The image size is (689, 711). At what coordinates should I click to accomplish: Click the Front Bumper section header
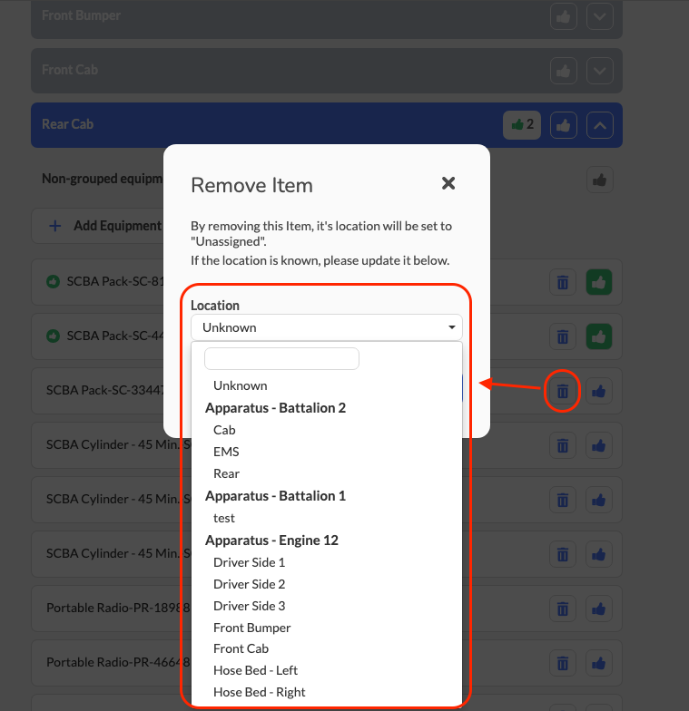click(327, 18)
